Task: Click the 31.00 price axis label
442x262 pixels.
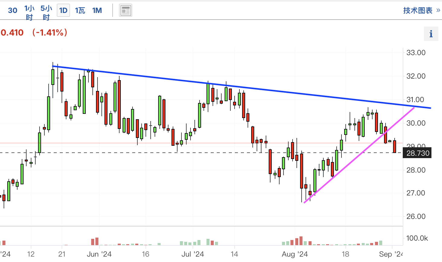Action: [x=415, y=100]
